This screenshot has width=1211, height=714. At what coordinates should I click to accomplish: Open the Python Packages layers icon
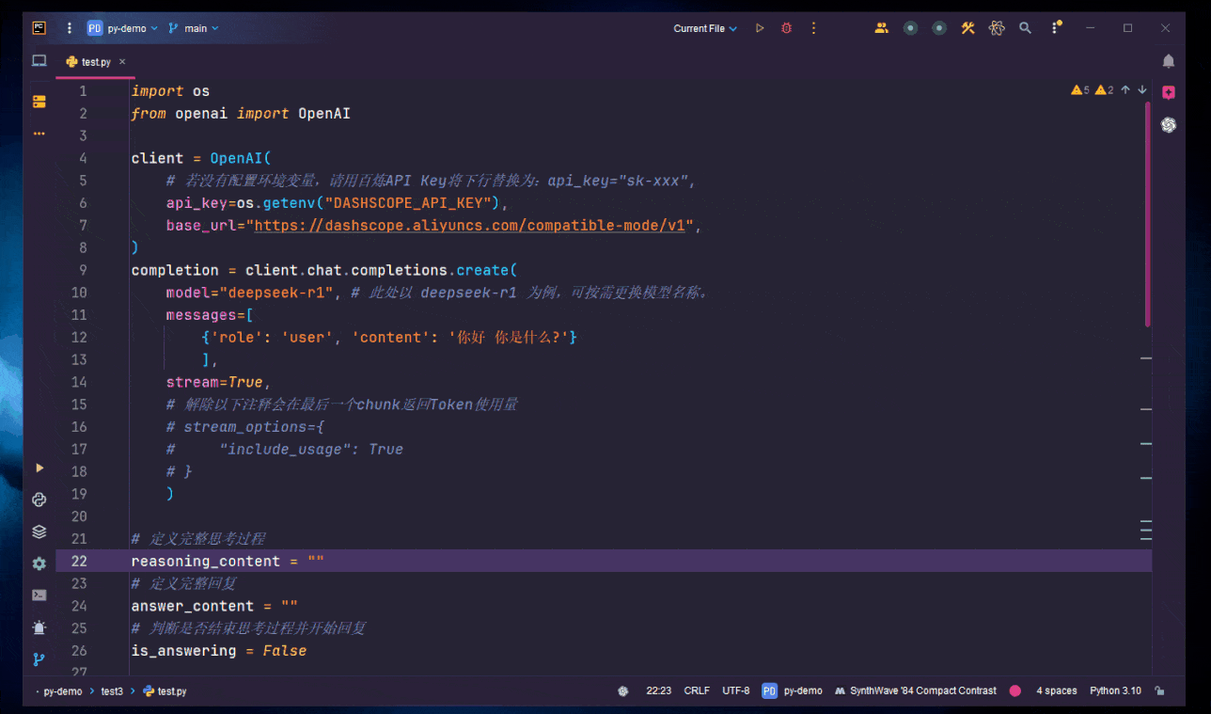39,532
